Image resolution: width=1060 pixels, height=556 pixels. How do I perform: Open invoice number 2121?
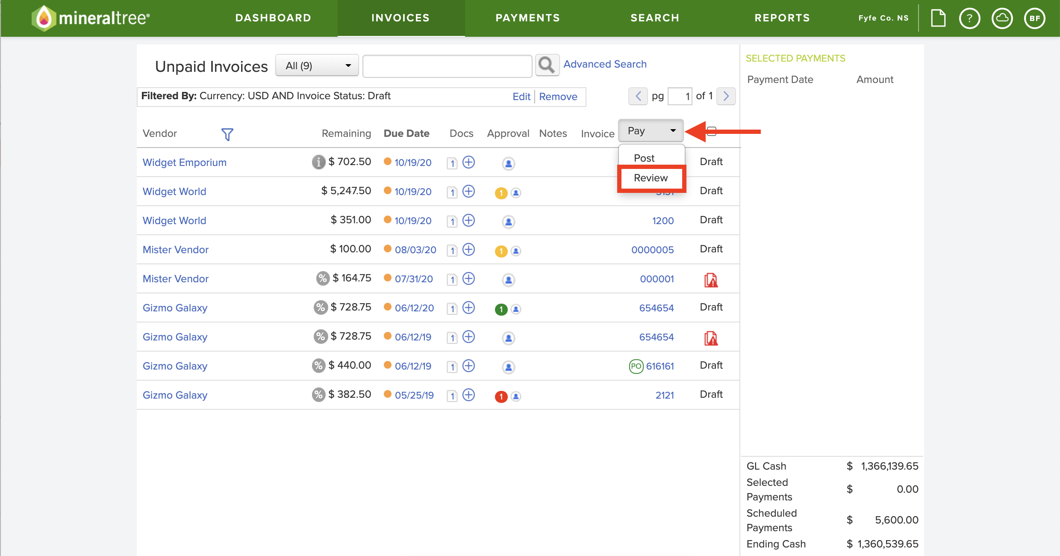665,395
